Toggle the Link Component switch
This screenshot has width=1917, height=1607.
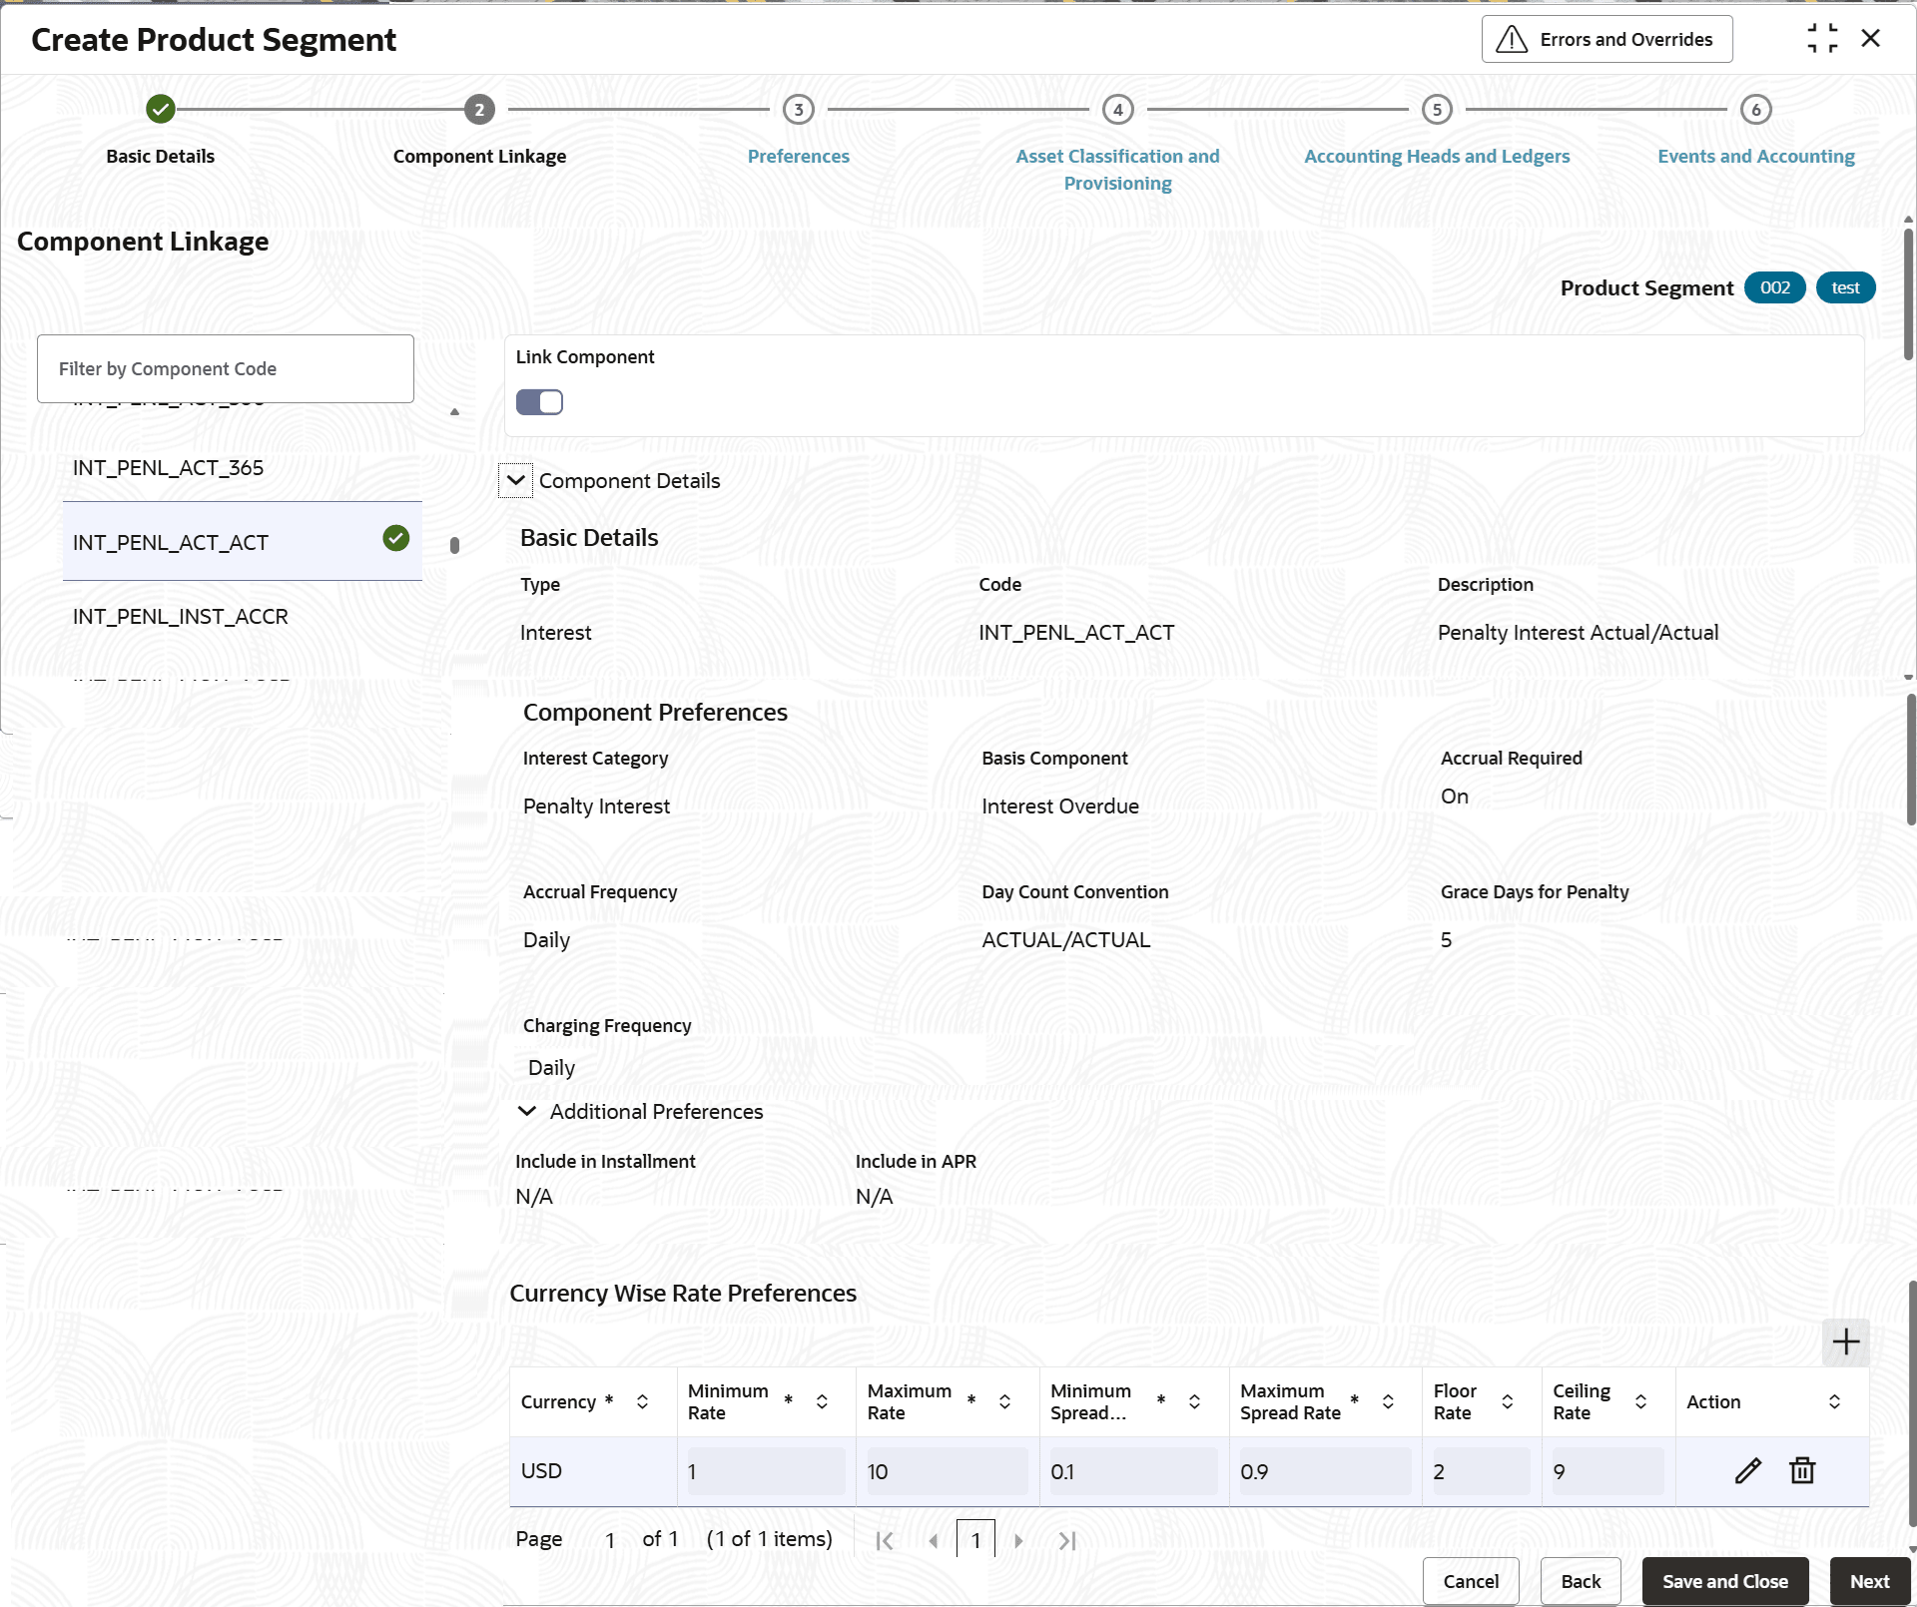[539, 402]
